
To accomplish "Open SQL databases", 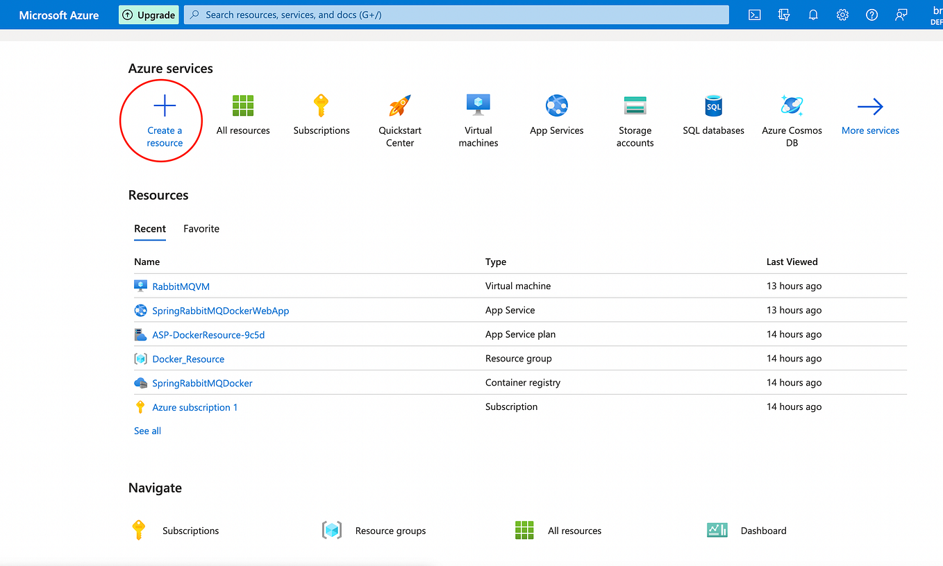I will [713, 114].
